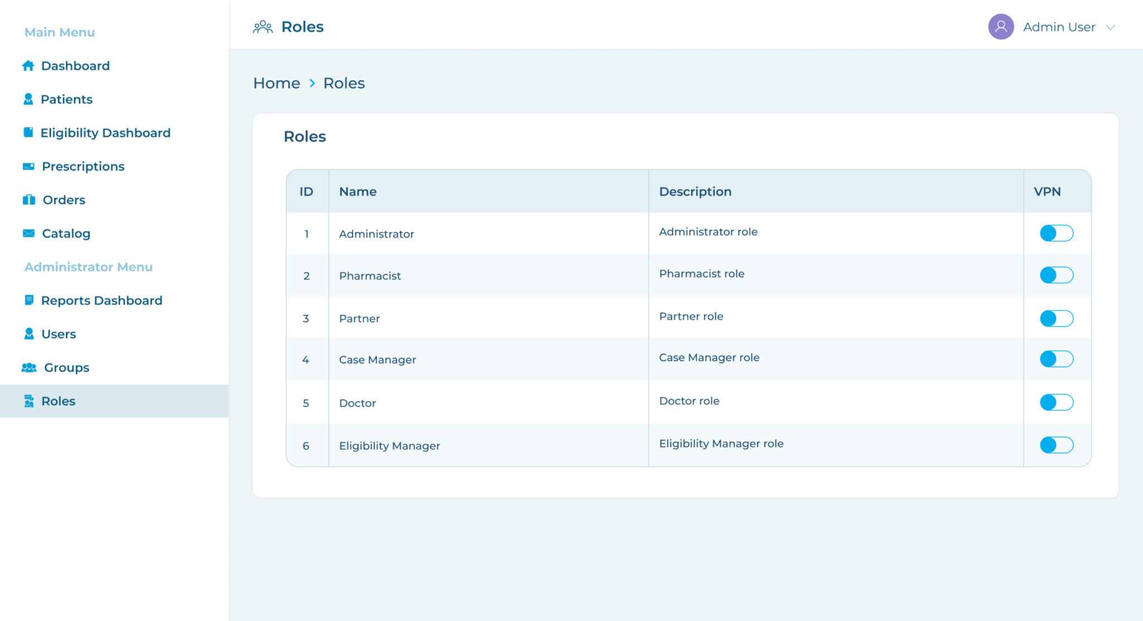The height and width of the screenshot is (621, 1143).
Task: Click Home breadcrumb link
Action: coord(277,83)
